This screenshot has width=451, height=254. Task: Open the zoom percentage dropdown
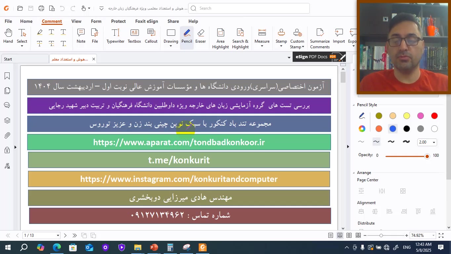(x=433, y=235)
